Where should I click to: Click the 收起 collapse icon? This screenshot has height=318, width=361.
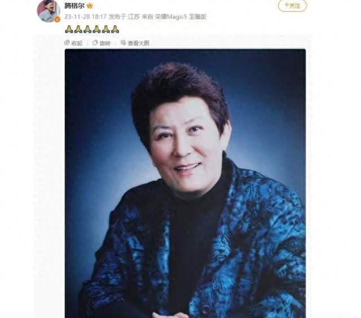click(x=67, y=42)
